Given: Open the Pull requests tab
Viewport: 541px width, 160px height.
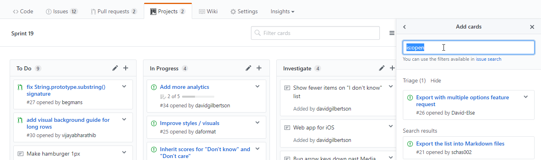Looking at the screenshot, I should point(114,12).
